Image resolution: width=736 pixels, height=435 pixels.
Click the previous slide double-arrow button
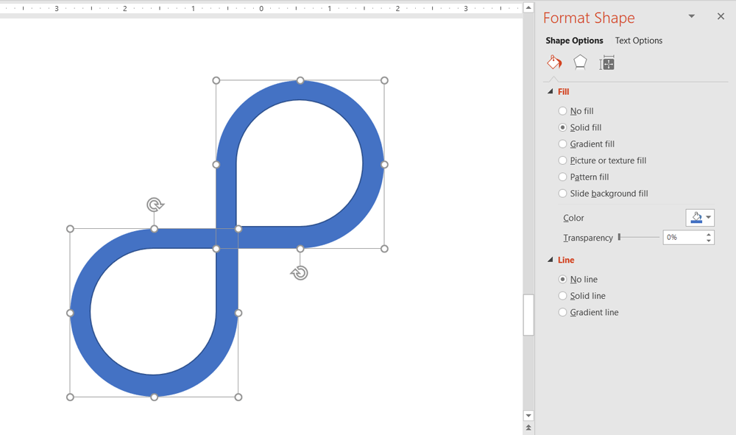pos(528,428)
